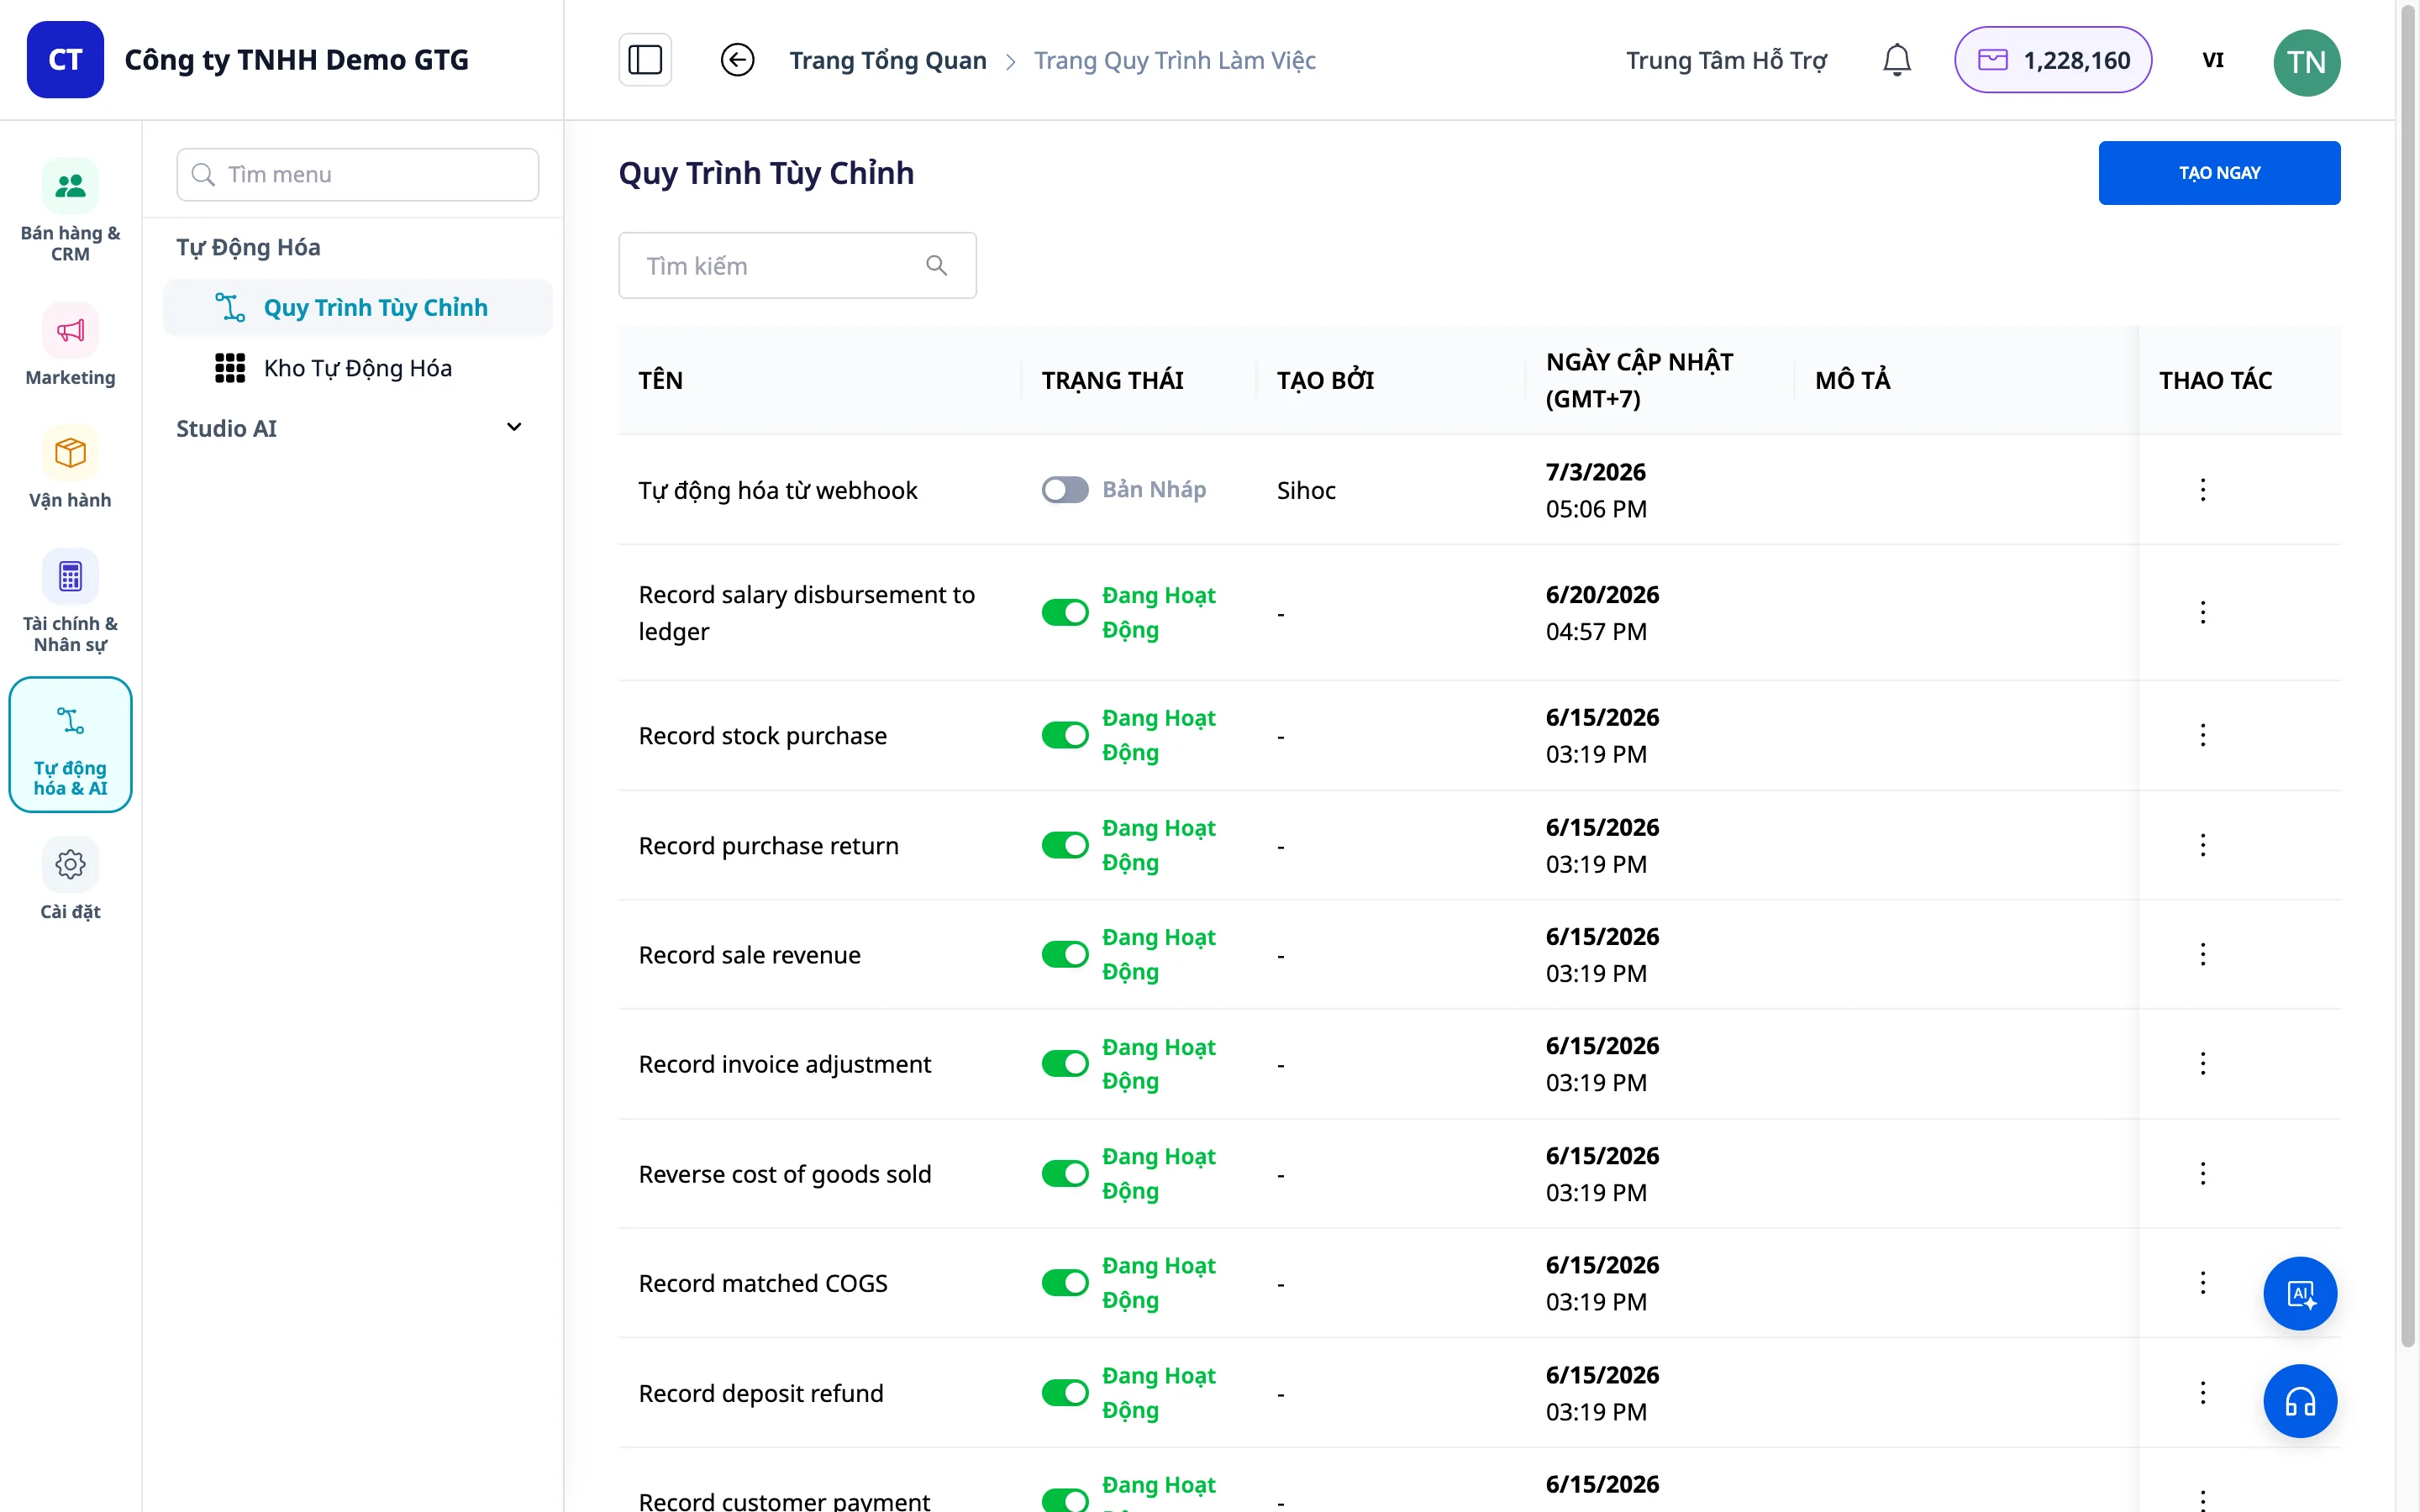Viewport: 2420px width, 1512px height.
Task: Click the page vertical scrollbar
Action: click(x=2408, y=675)
